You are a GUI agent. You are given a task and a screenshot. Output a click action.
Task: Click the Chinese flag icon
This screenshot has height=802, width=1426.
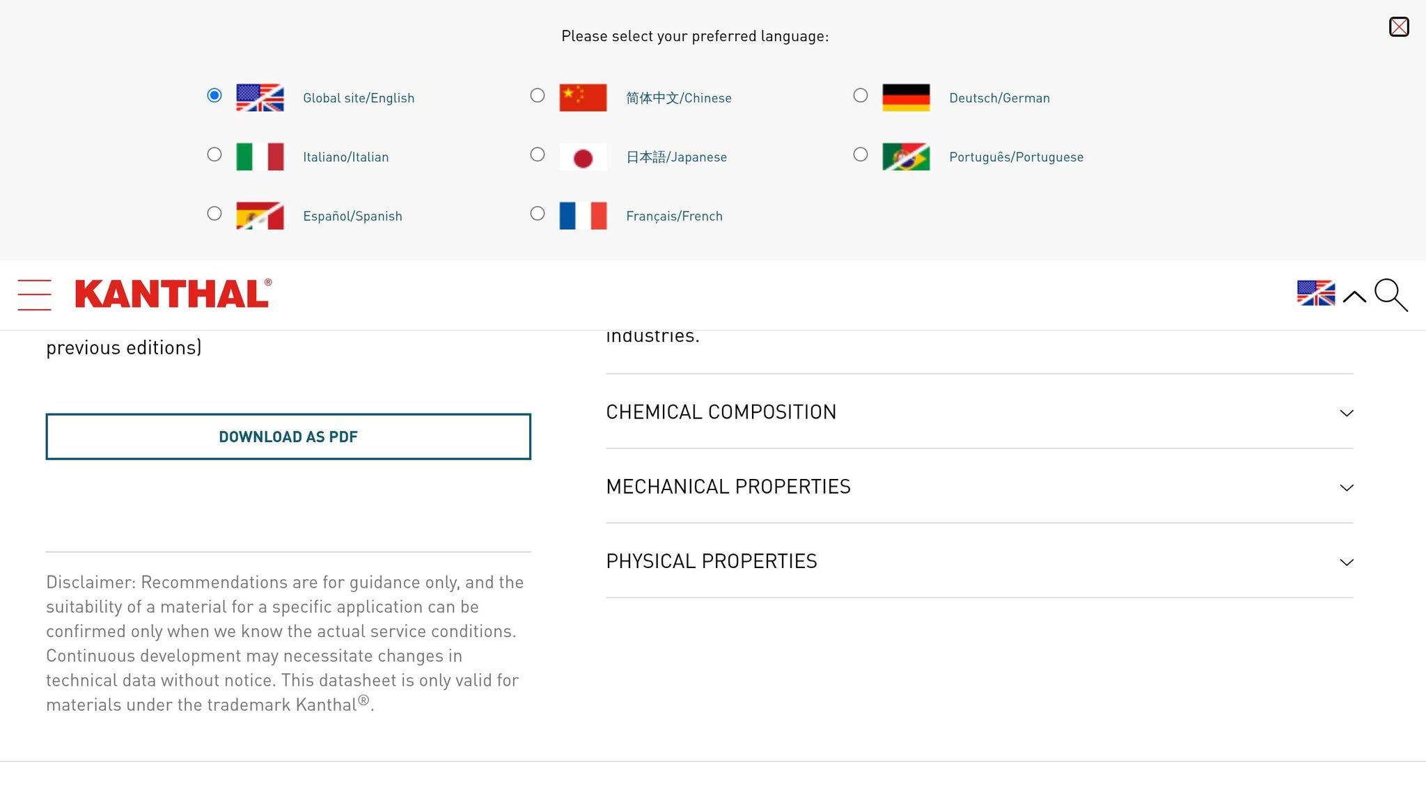[583, 97]
